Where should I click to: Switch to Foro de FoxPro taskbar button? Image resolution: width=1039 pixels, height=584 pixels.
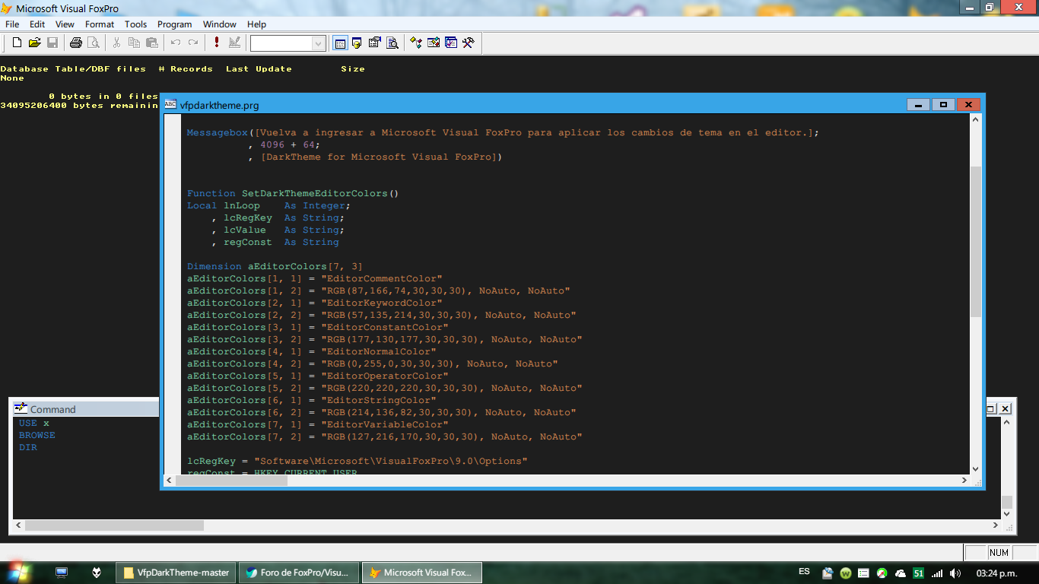pos(299,573)
